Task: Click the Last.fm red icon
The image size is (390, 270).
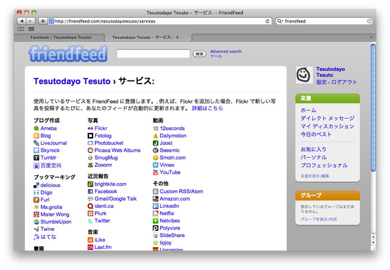Action: tap(90, 247)
